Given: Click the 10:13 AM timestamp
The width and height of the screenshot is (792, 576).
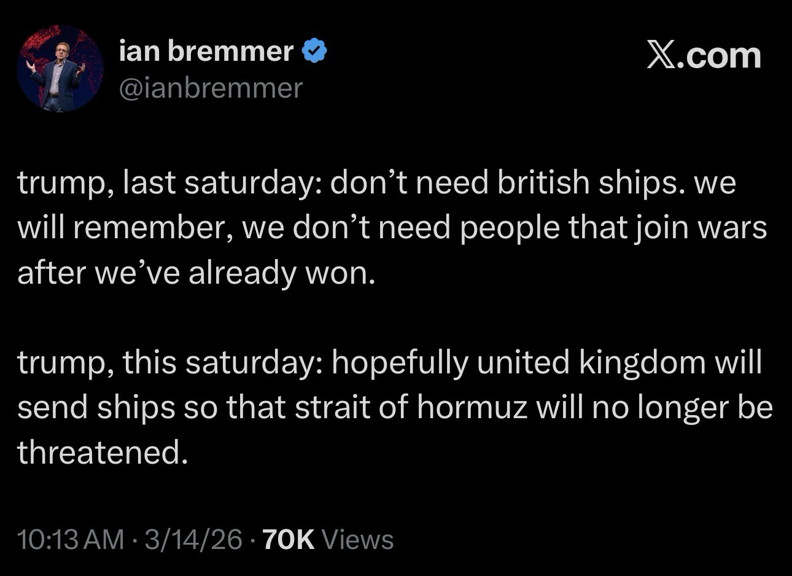Looking at the screenshot, I should tap(71, 539).
